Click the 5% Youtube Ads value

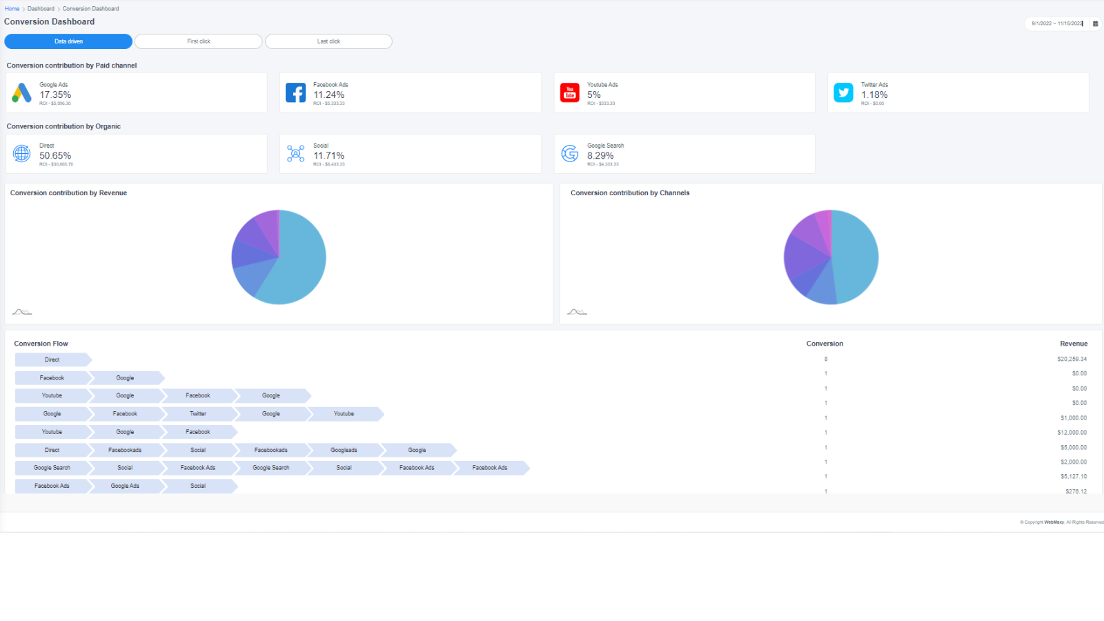(594, 95)
